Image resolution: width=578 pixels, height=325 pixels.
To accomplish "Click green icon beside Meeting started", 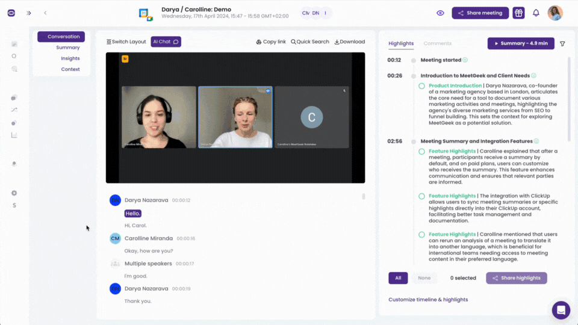I will [x=465, y=60].
